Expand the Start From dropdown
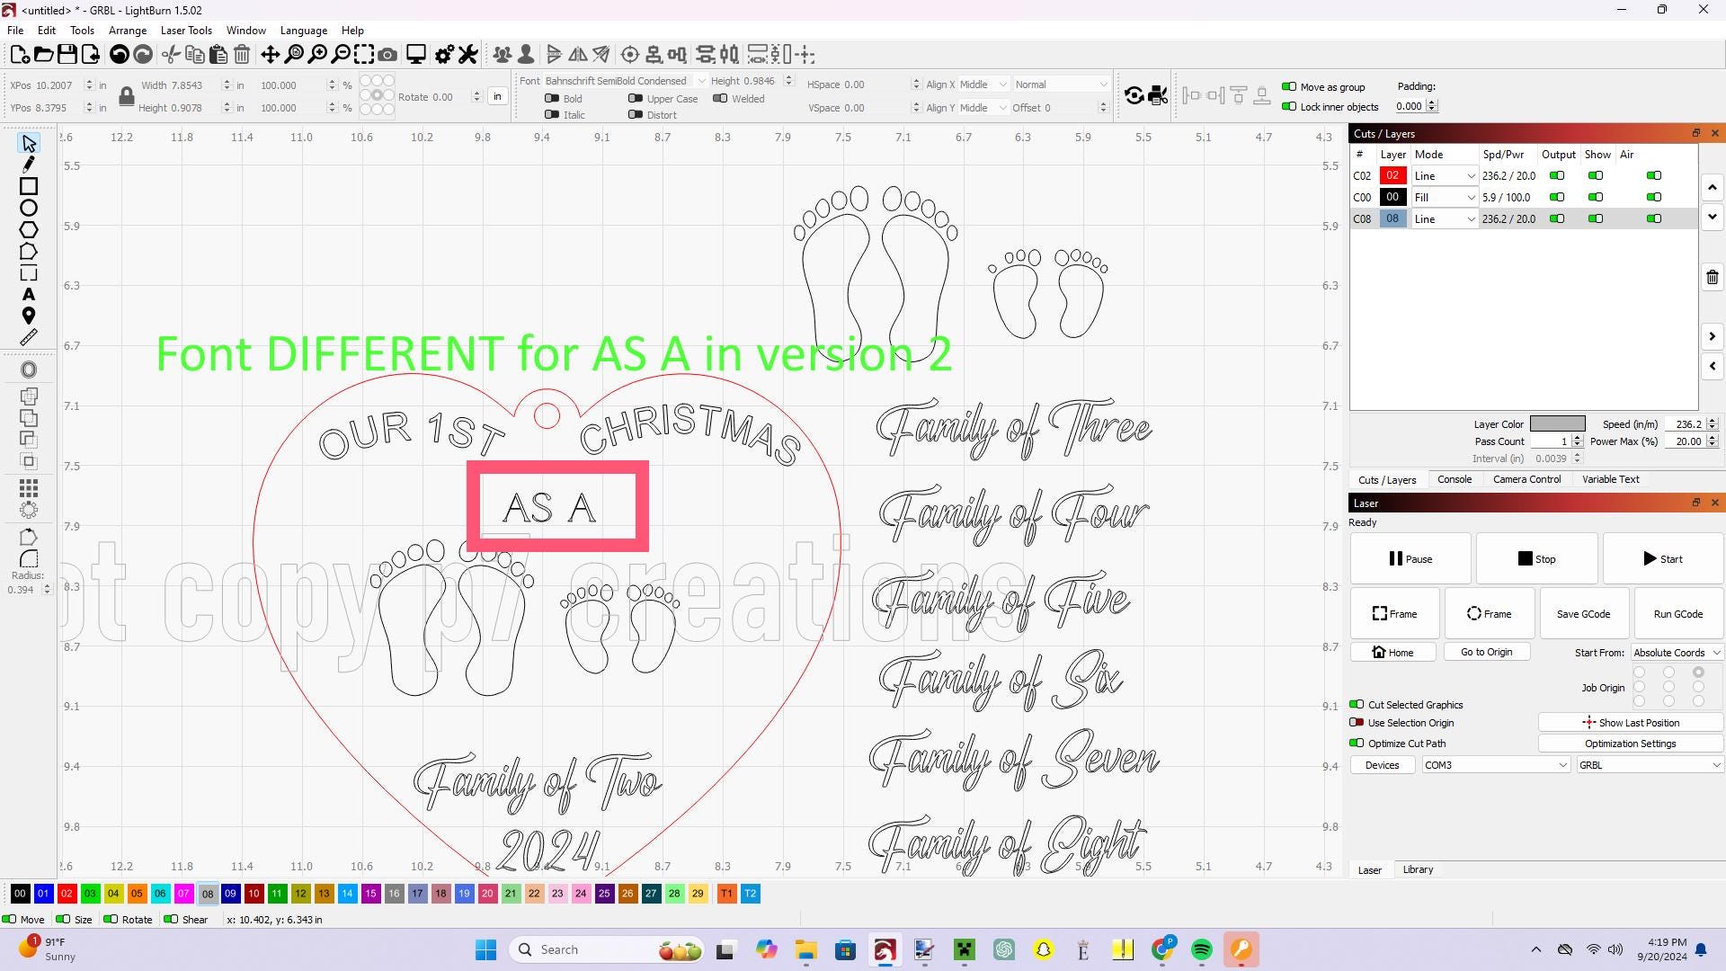The width and height of the screenshot is (1726, 971). click(x=1677, y=653)
